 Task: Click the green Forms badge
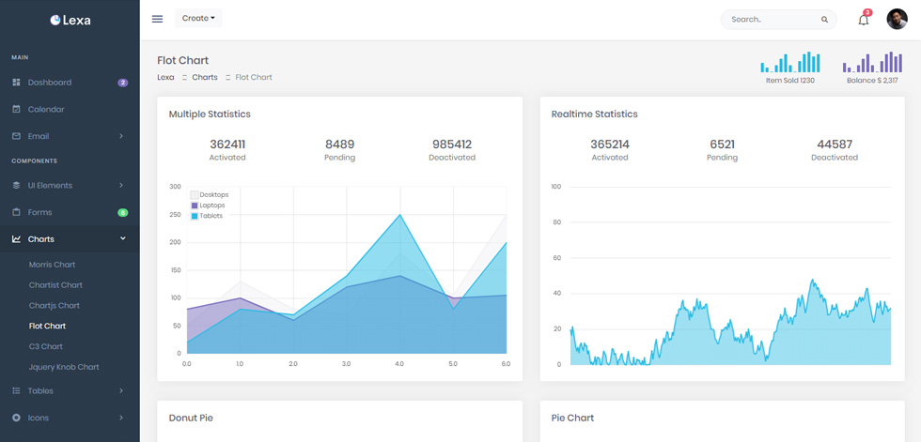coord(123,213)
